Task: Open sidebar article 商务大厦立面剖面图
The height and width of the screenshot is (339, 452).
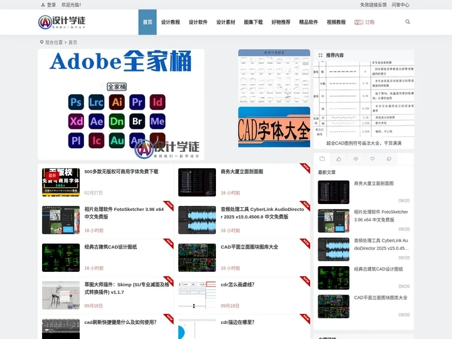Action: 374,183
